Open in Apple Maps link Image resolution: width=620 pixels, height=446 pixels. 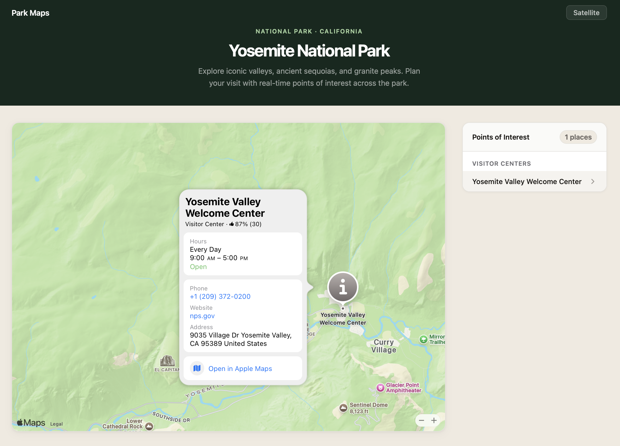240,369
